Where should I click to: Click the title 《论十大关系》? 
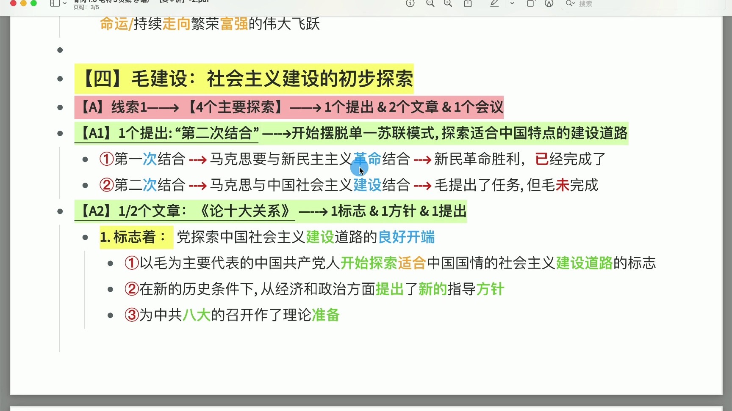point(245,211)
